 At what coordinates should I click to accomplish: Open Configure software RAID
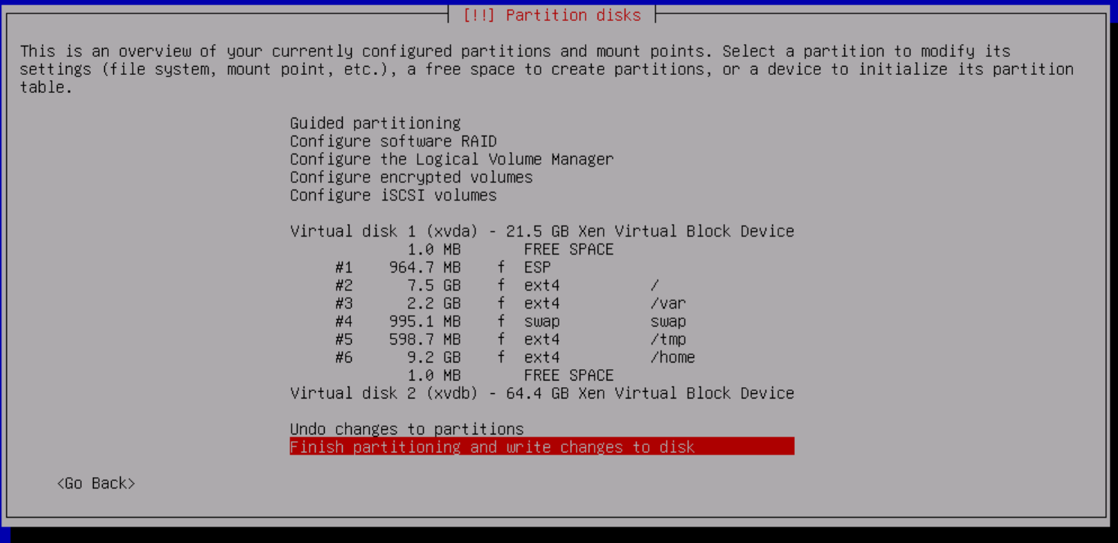pos(393,141)
